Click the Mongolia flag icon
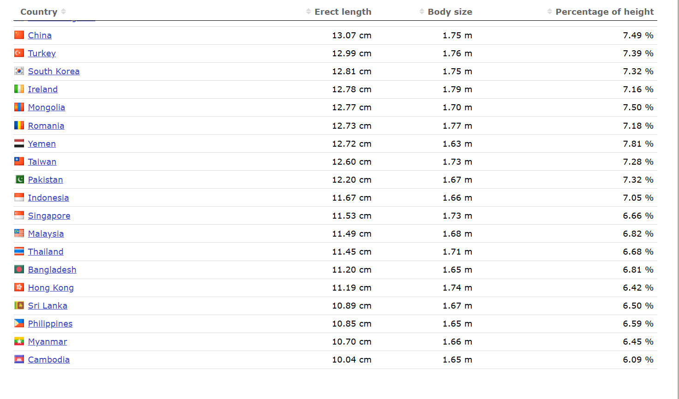 pyautogui.click(x=19, y=107)
